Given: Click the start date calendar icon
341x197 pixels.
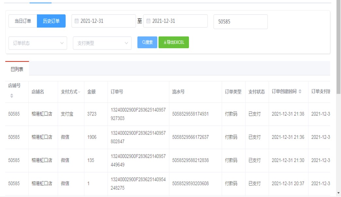Looking at the screenshot, I should (77, 21).
